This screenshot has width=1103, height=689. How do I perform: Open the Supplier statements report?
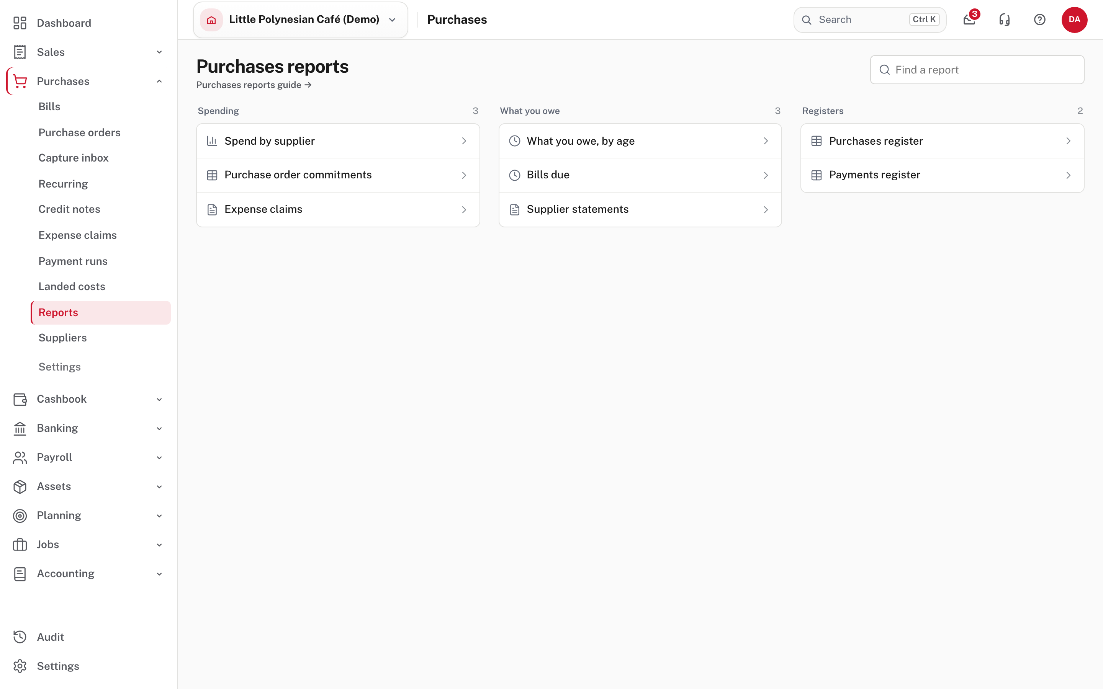coord(640,210)
